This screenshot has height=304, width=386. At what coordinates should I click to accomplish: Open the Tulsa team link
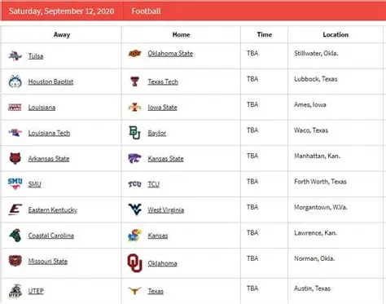coord(36,56)
